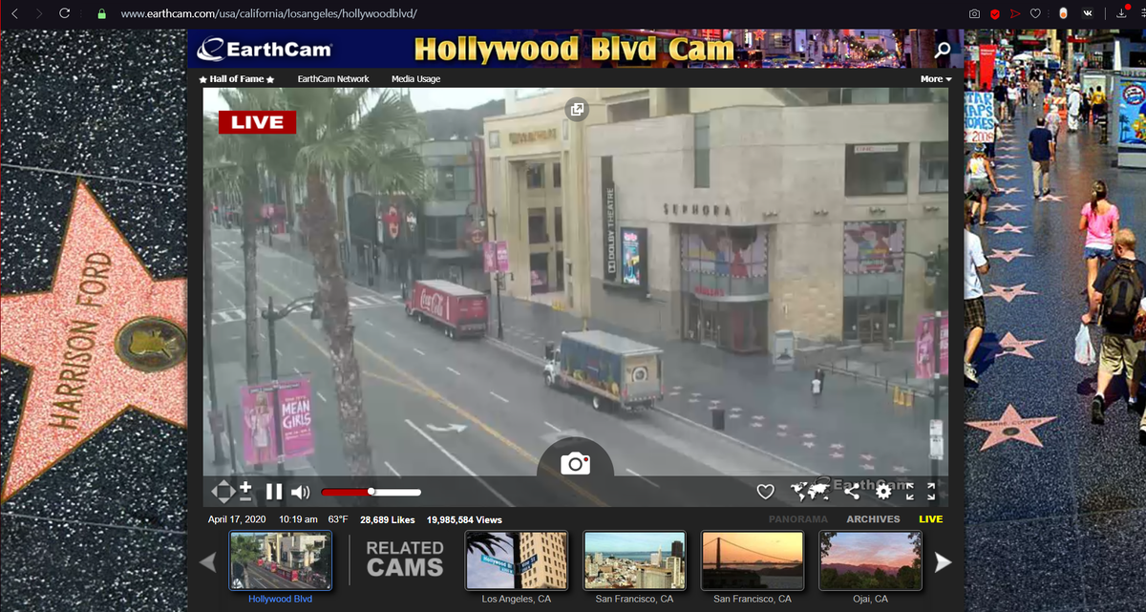
Task: Go forward in browser history
Action: coord(39,14)
